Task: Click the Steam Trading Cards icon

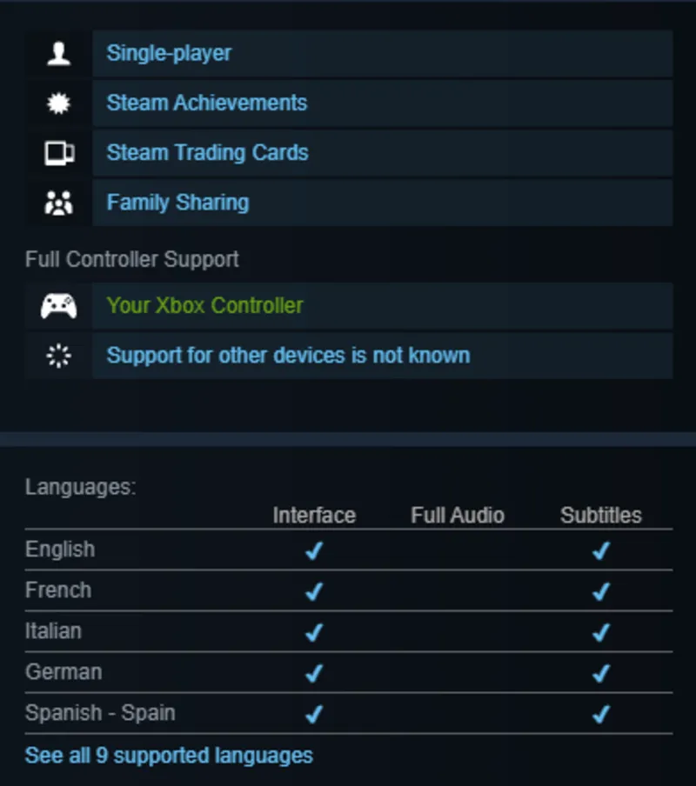Action: [x=58, y=153]
